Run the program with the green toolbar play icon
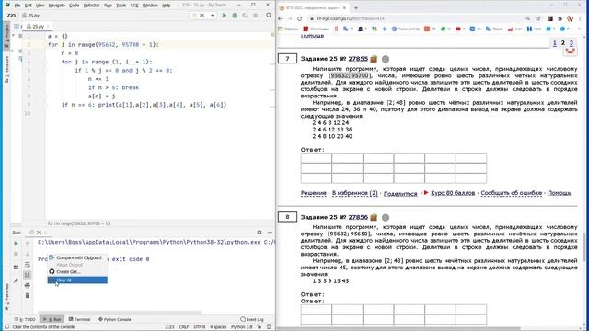Image resolution: width=589 pixels, height=331 pixels. pos(225,16)
